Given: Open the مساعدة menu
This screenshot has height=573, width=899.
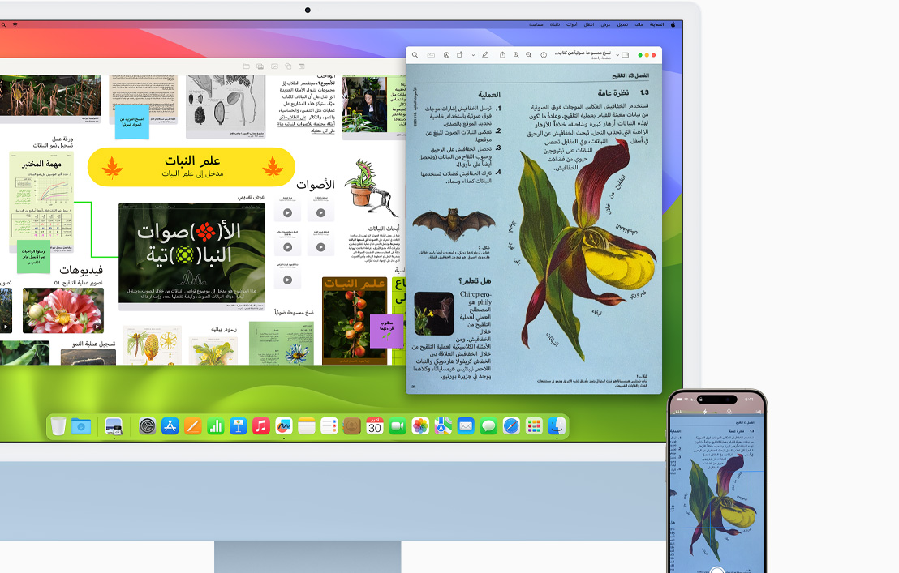Looking at the screenshot, I should [x=536, y=24].
